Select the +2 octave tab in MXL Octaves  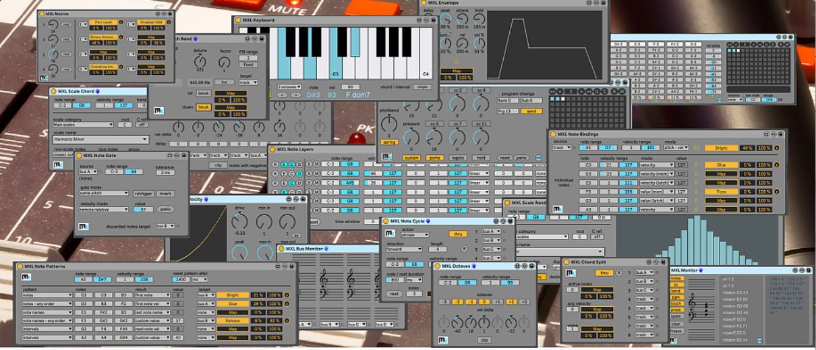point(511,301)
